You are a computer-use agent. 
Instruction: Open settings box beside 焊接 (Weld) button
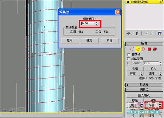pos(160,105)
